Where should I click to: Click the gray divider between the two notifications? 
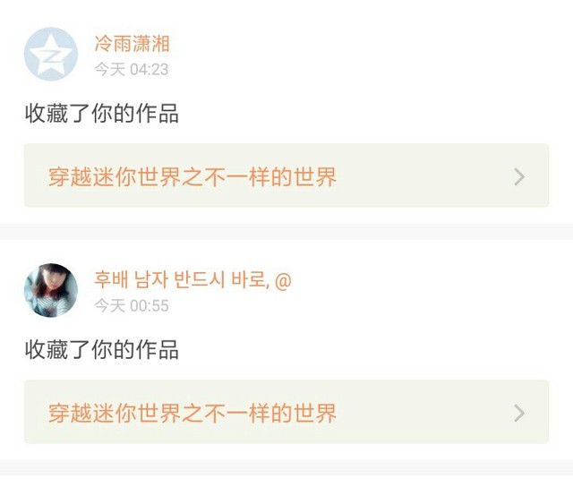click(286, 232)
